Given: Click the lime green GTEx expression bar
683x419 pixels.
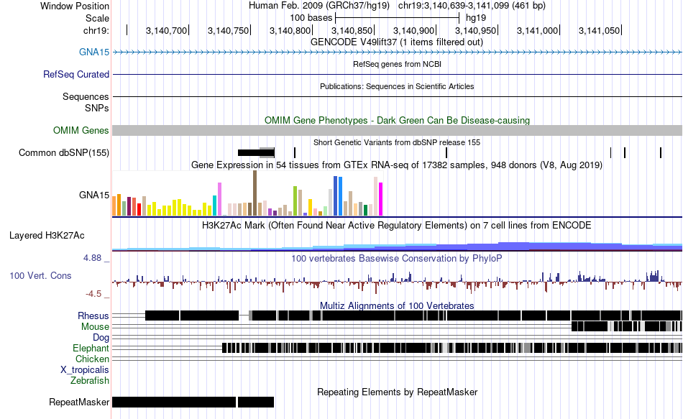Looking at the screenshot, I should 295,201.
